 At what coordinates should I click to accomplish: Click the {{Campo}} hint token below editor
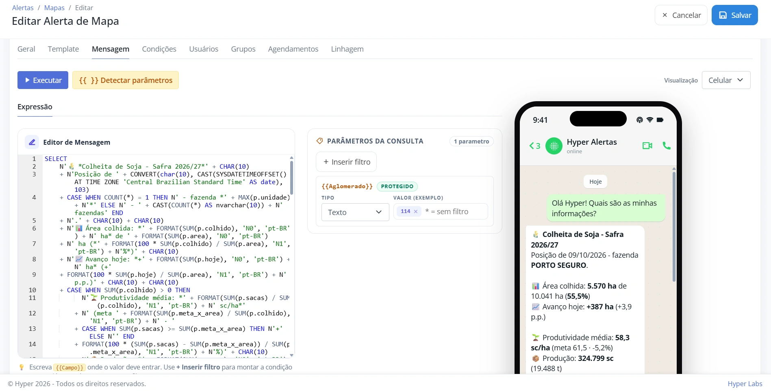(x=69, y=367)
